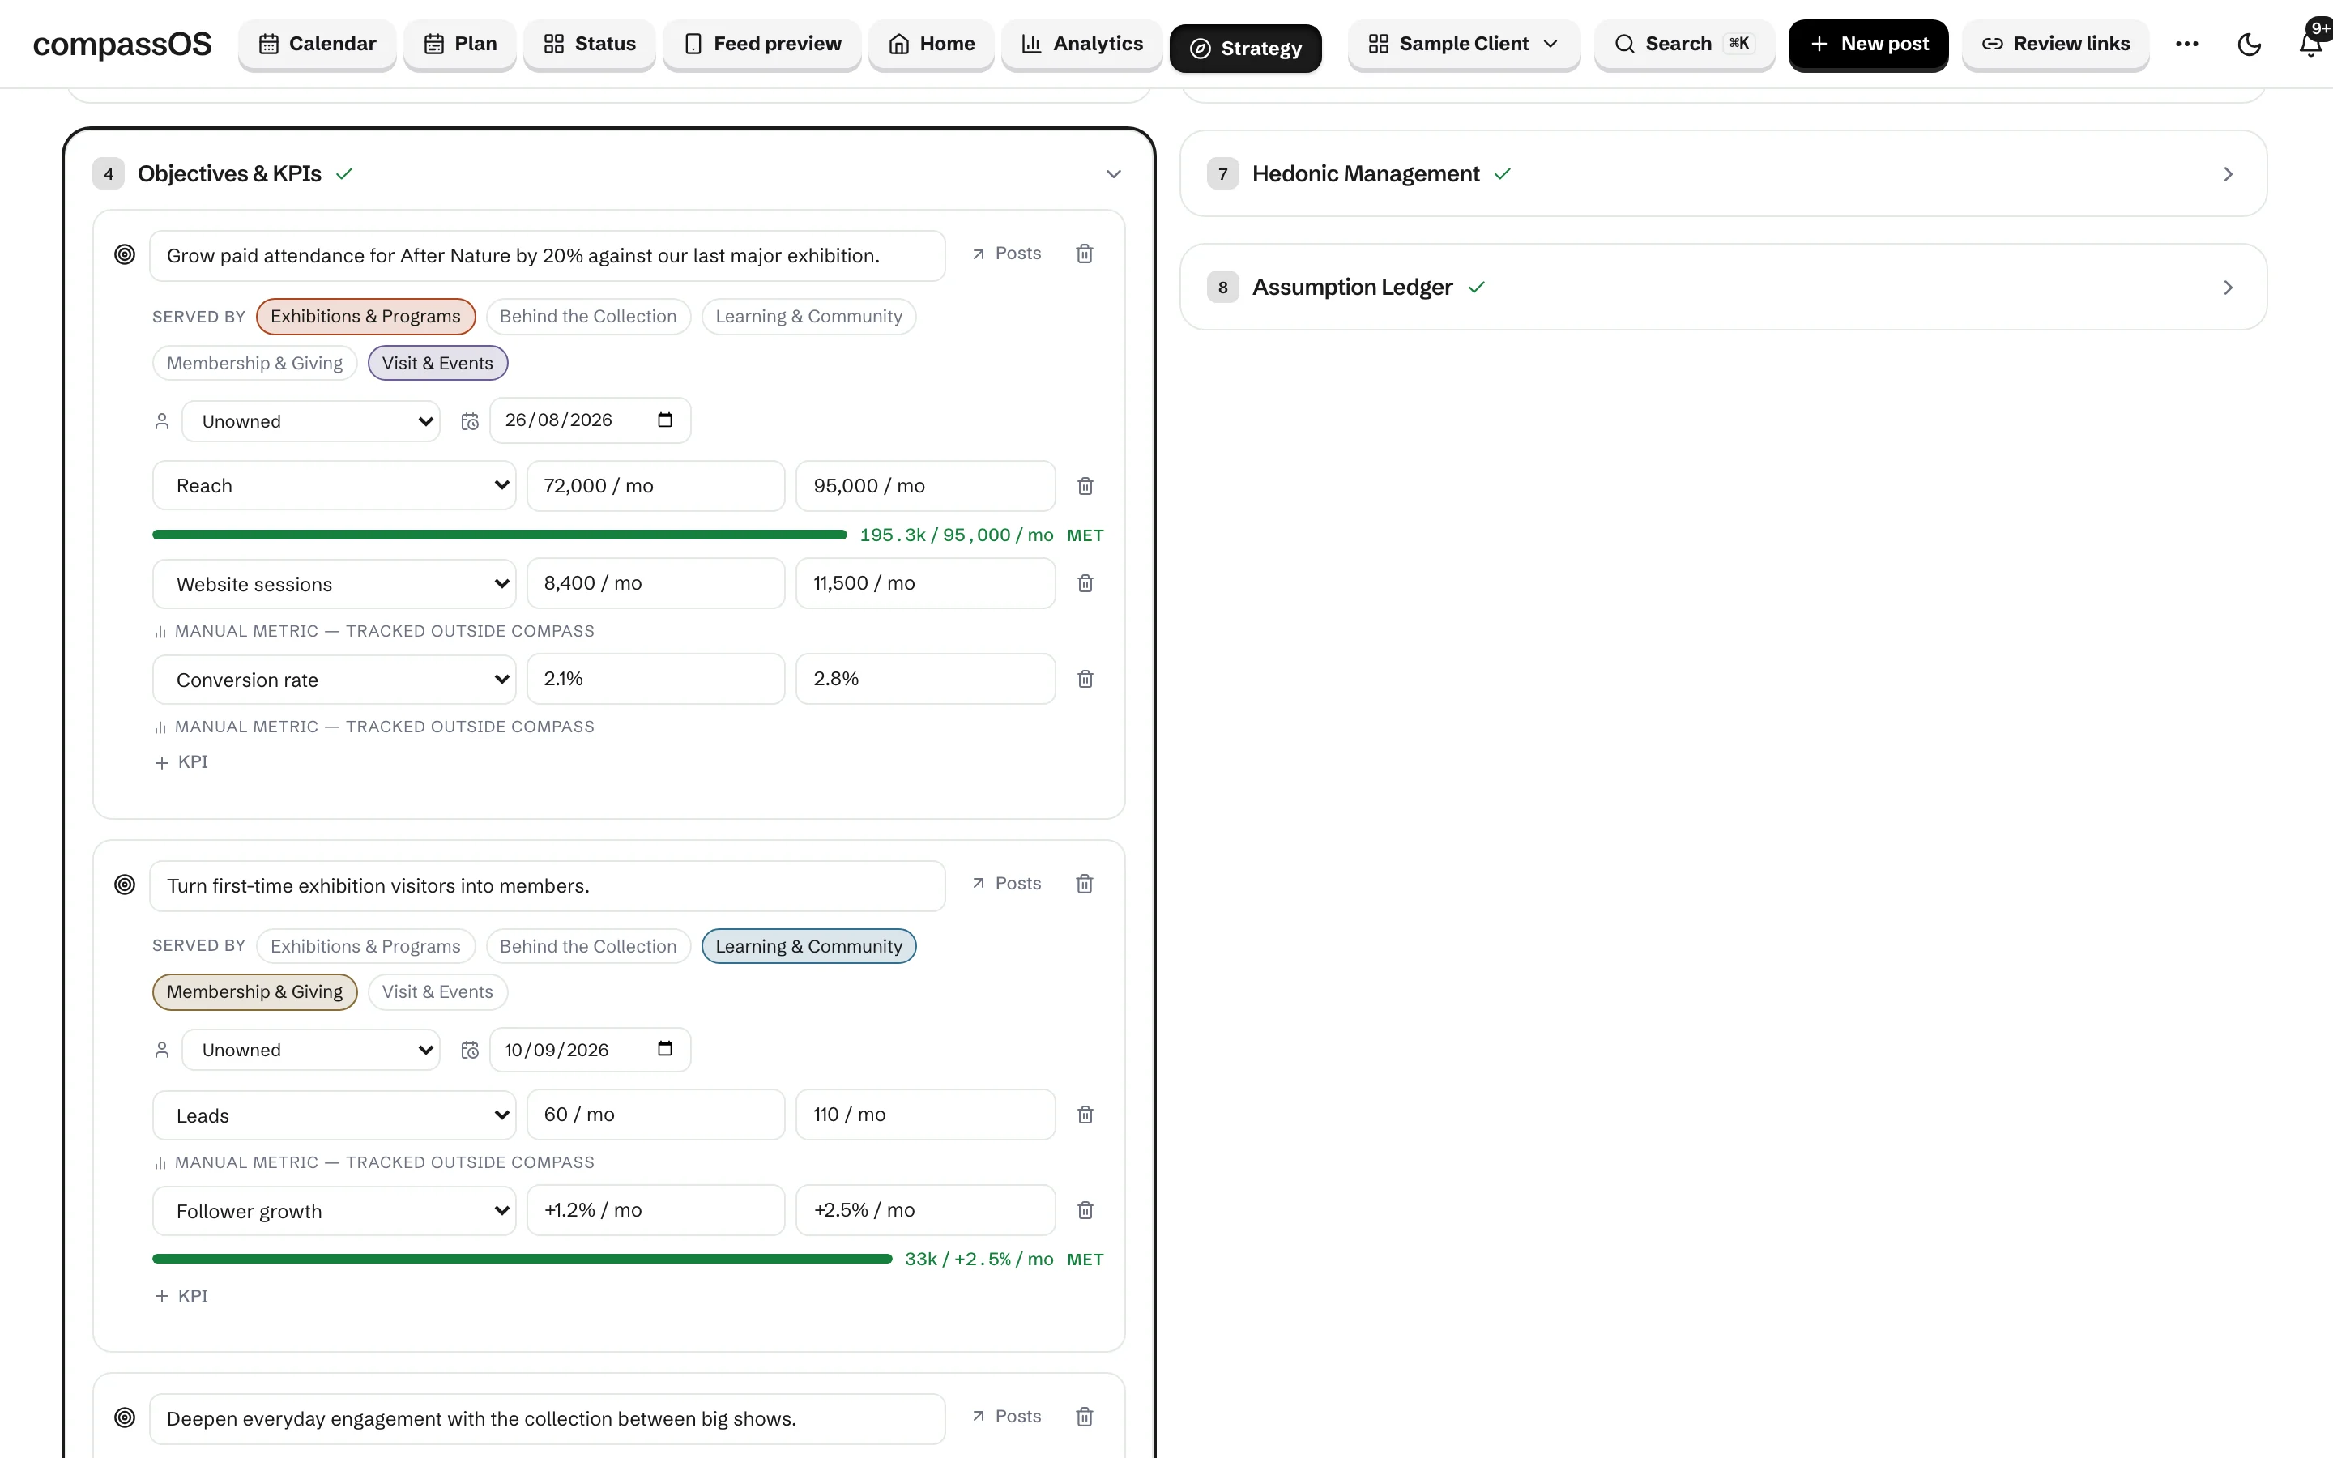Screen dimensions: 2333x1458
Task: Switch to the Status tab
Action: (589, 45)
